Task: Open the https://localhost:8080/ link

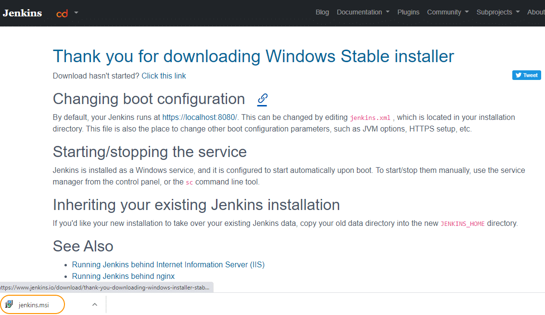Action: pos(200,118)
